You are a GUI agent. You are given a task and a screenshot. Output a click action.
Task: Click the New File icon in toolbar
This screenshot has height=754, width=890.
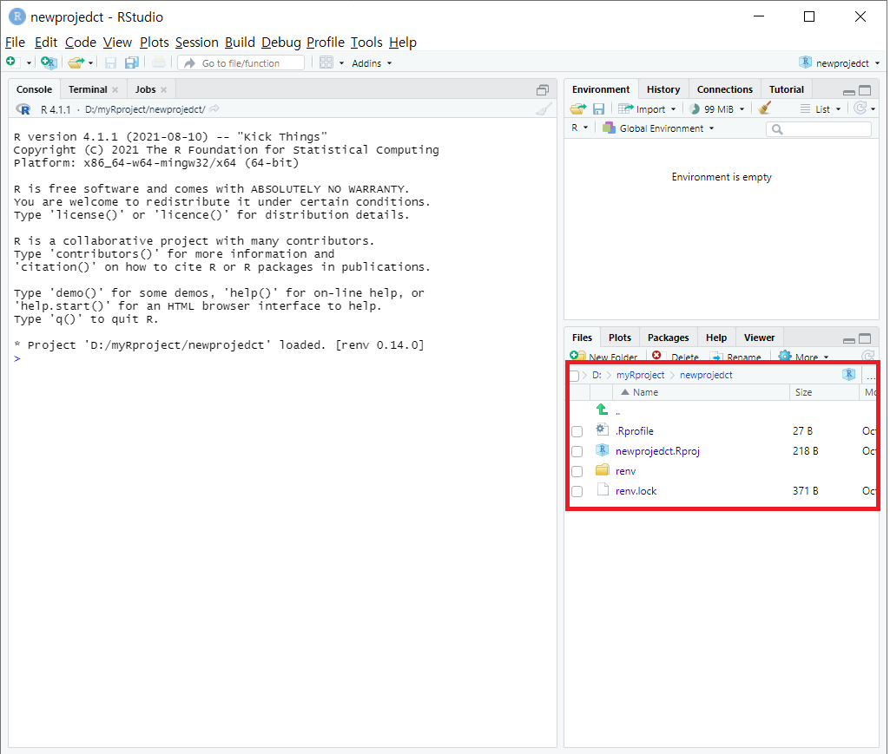11,62
